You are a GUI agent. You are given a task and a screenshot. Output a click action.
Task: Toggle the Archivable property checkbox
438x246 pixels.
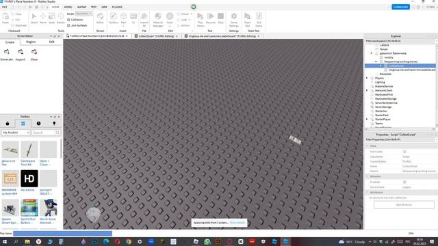404,152
